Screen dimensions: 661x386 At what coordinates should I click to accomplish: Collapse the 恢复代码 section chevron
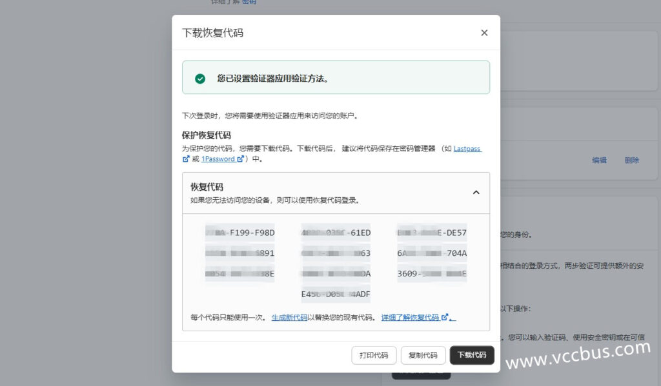pyautogui.click(x=476, y=192)
